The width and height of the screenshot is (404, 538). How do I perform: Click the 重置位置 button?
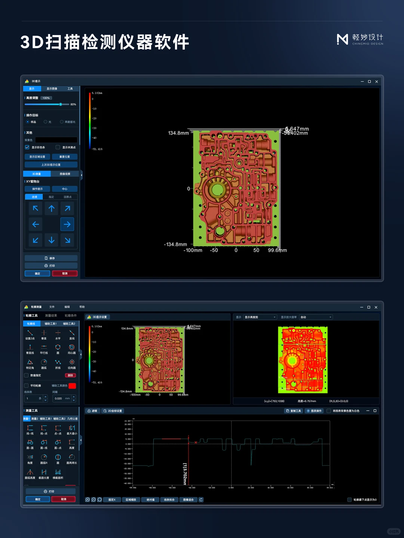(x=65, y=157)
